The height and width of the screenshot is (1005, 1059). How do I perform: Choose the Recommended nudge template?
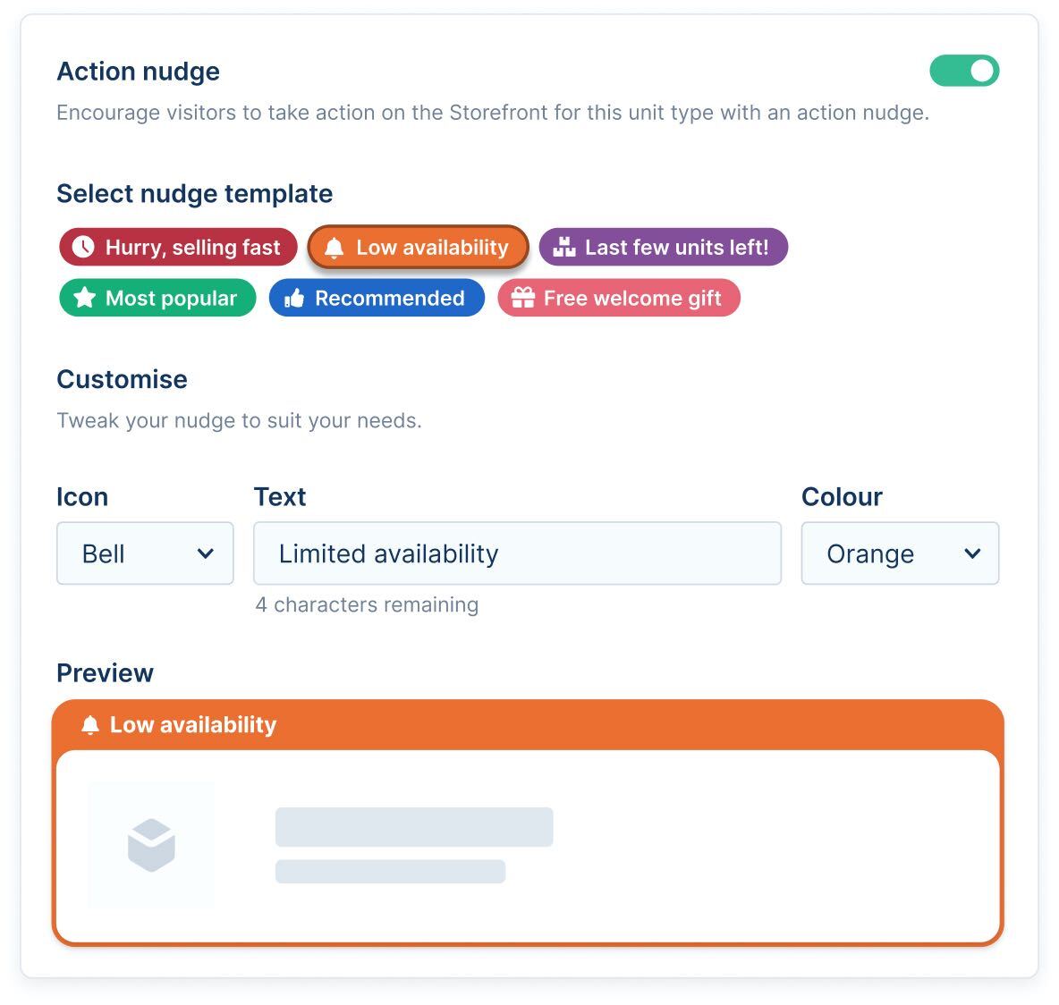(x=377, y=298)
